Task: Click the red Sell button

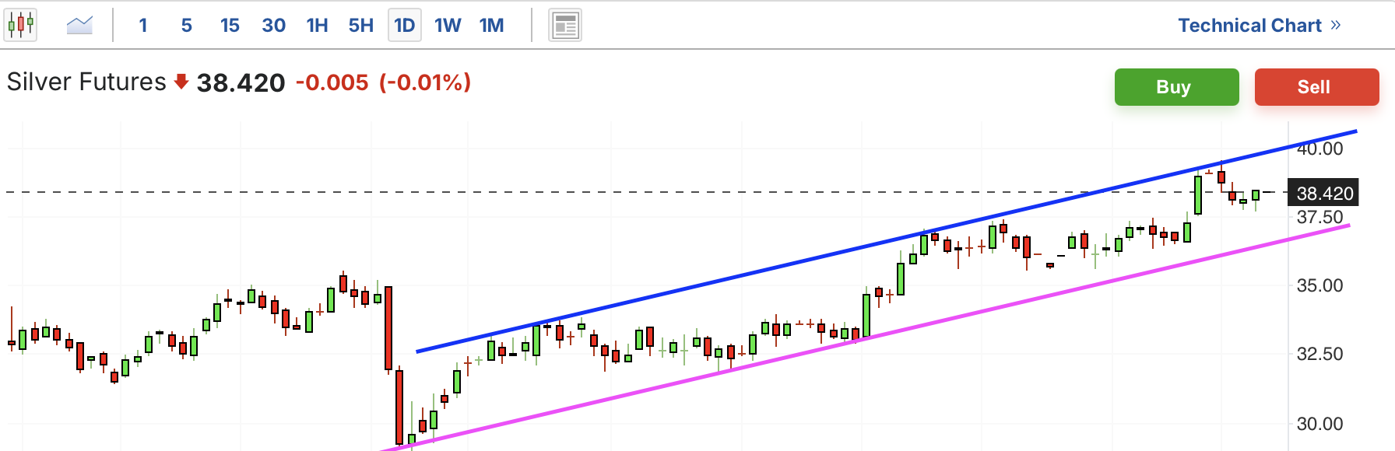Action: (1316, 87)
